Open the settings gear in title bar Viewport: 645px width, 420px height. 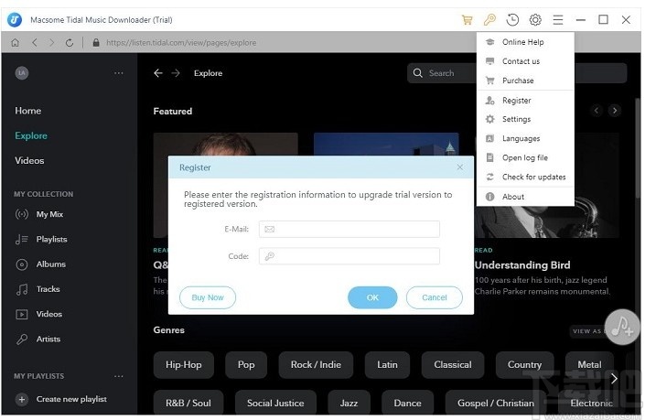[535, 20]
